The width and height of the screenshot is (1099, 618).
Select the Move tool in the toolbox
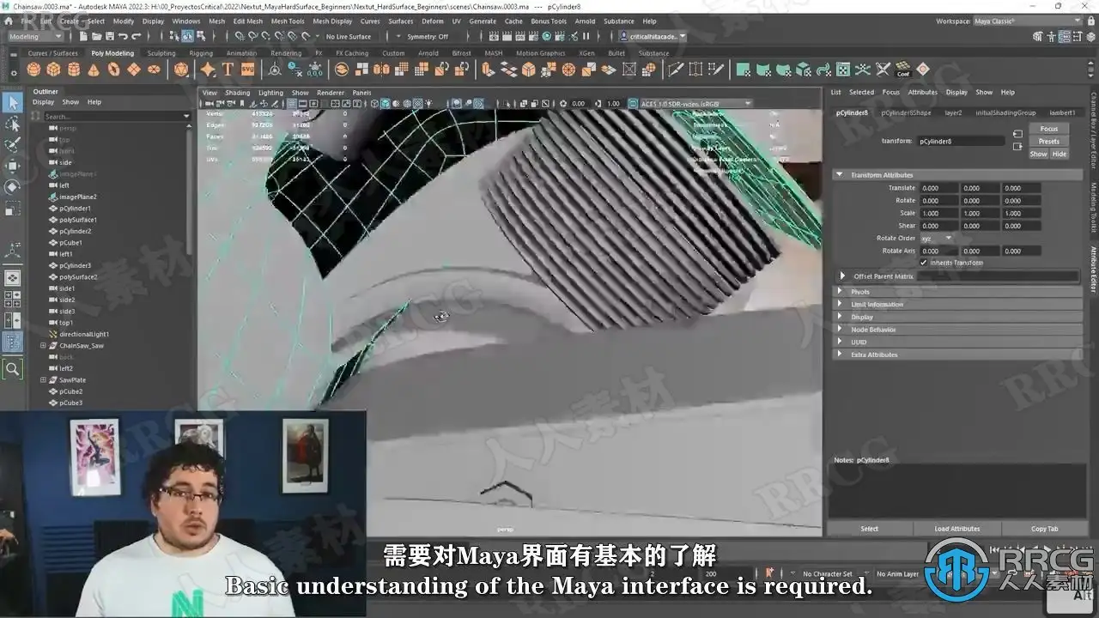point(12,166)
